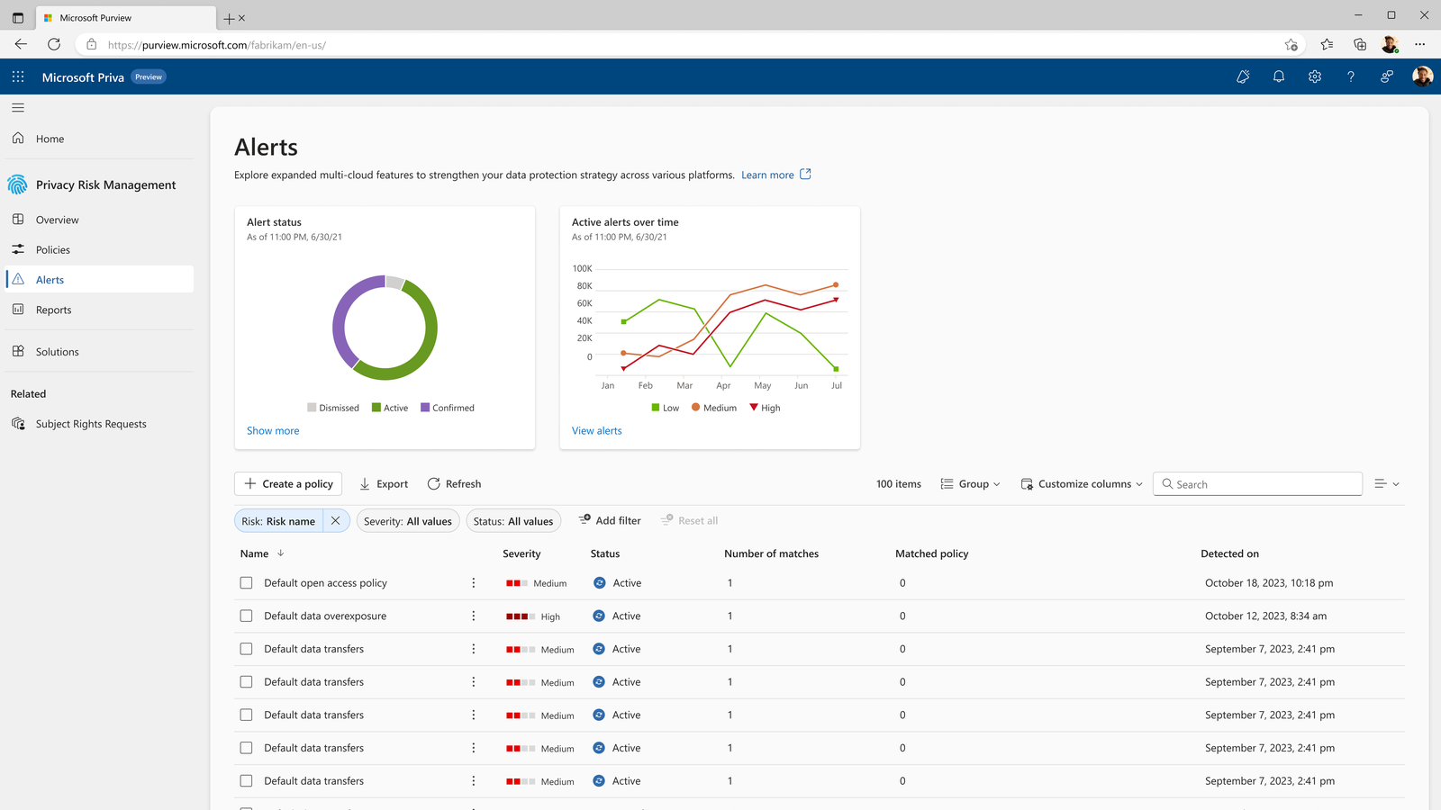This screenshot has height=810, width=1441.
Task: Open Solutions in the sidebar
Action: [x=97, y=352]
